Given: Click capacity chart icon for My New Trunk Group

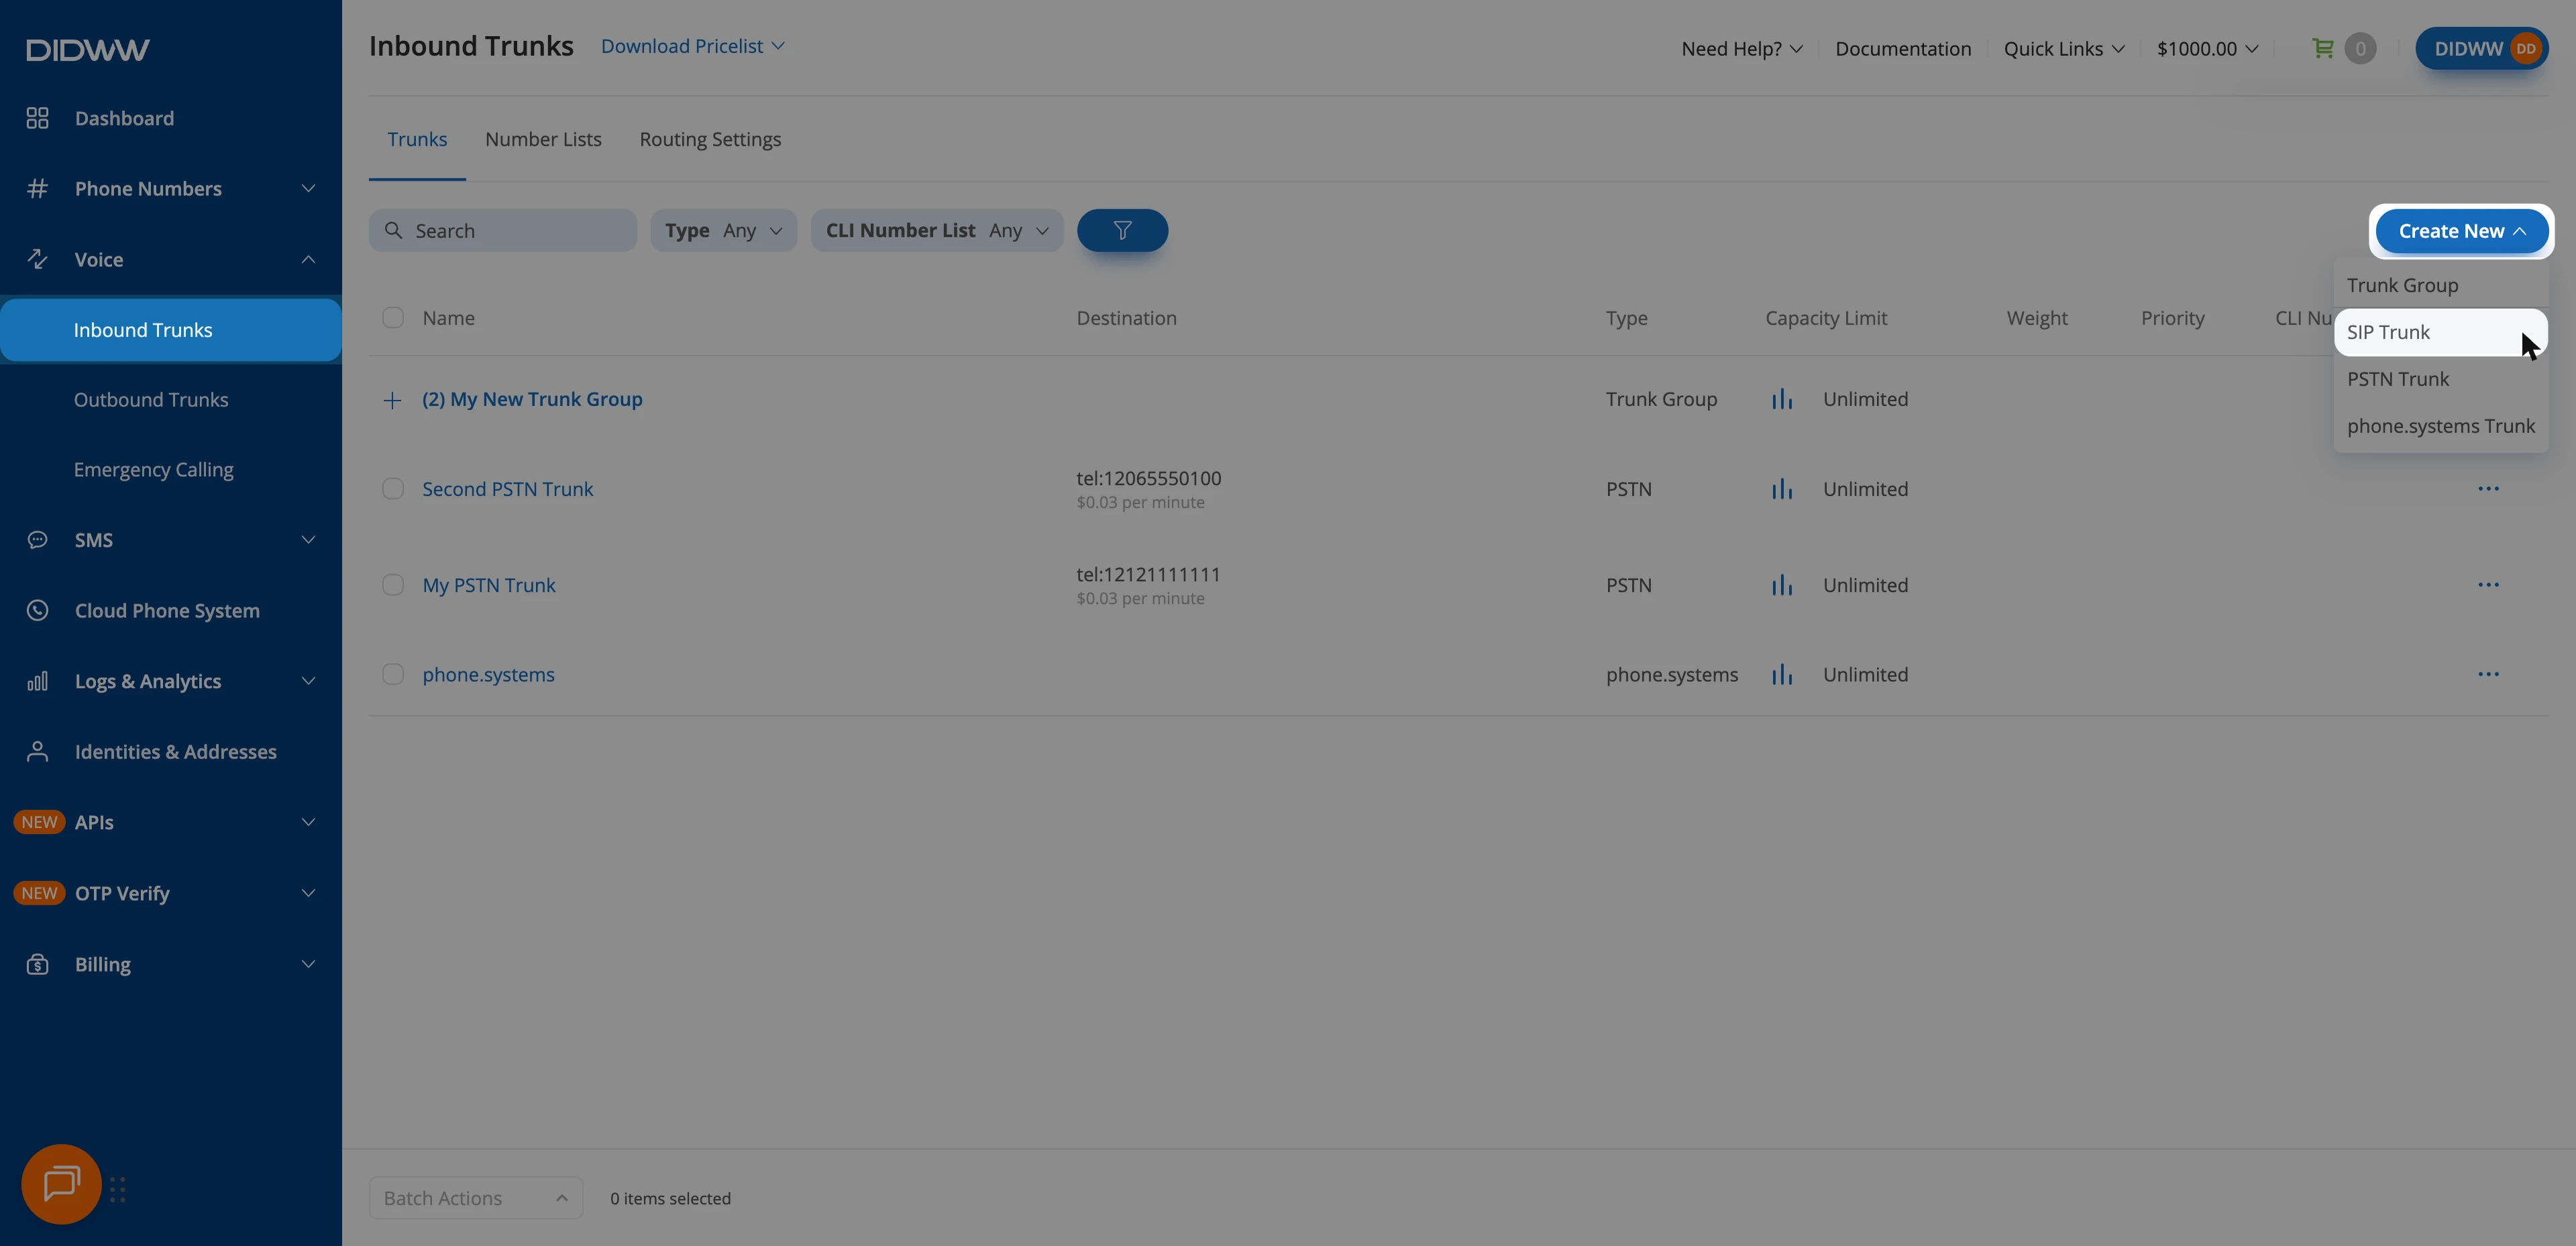Looking at the screenshot, I should (x=1782, y=399).
